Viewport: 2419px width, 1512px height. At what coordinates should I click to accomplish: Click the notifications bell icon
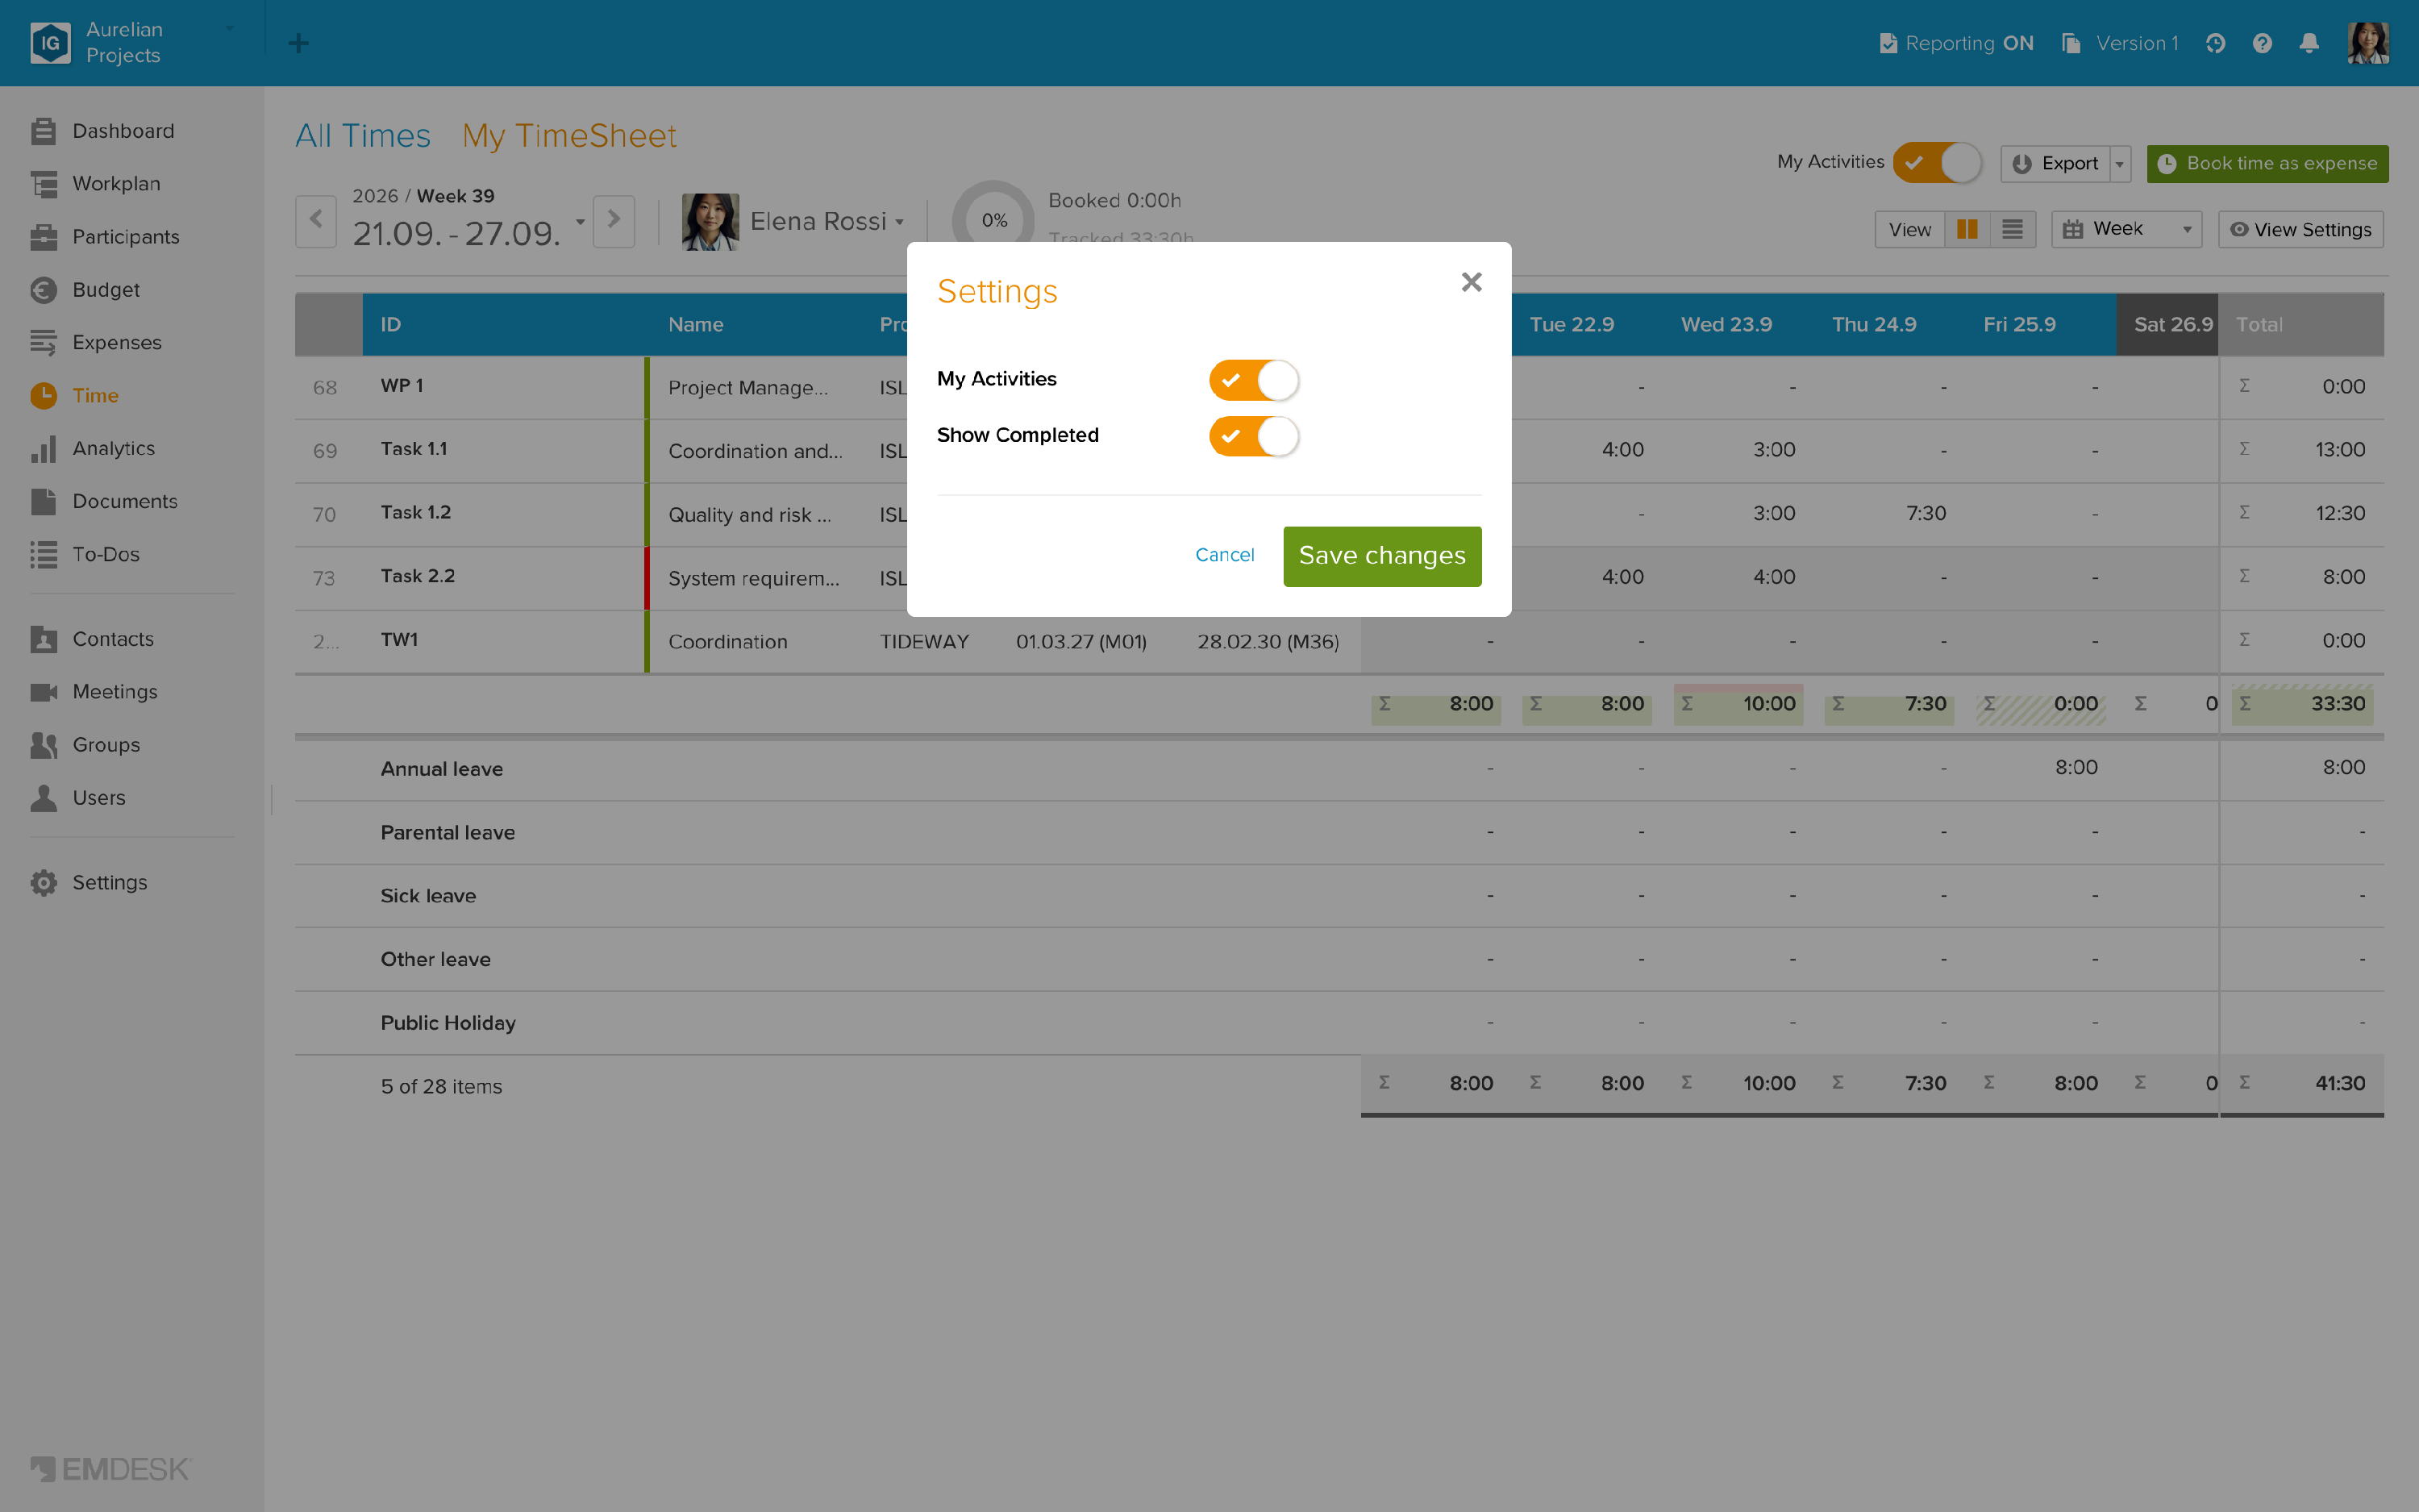[2309, 43]
